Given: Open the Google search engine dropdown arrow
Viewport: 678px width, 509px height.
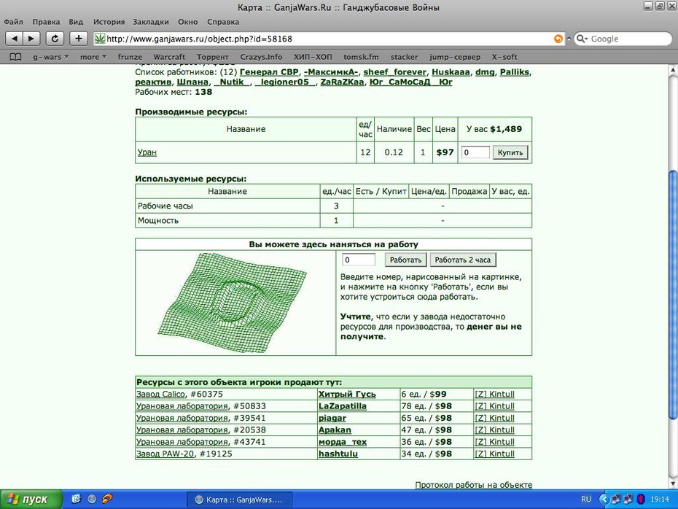Looking at the screenshot, I should tap(586, 39).
